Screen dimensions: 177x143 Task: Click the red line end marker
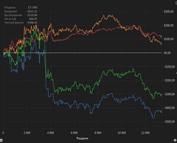(162, 37)
